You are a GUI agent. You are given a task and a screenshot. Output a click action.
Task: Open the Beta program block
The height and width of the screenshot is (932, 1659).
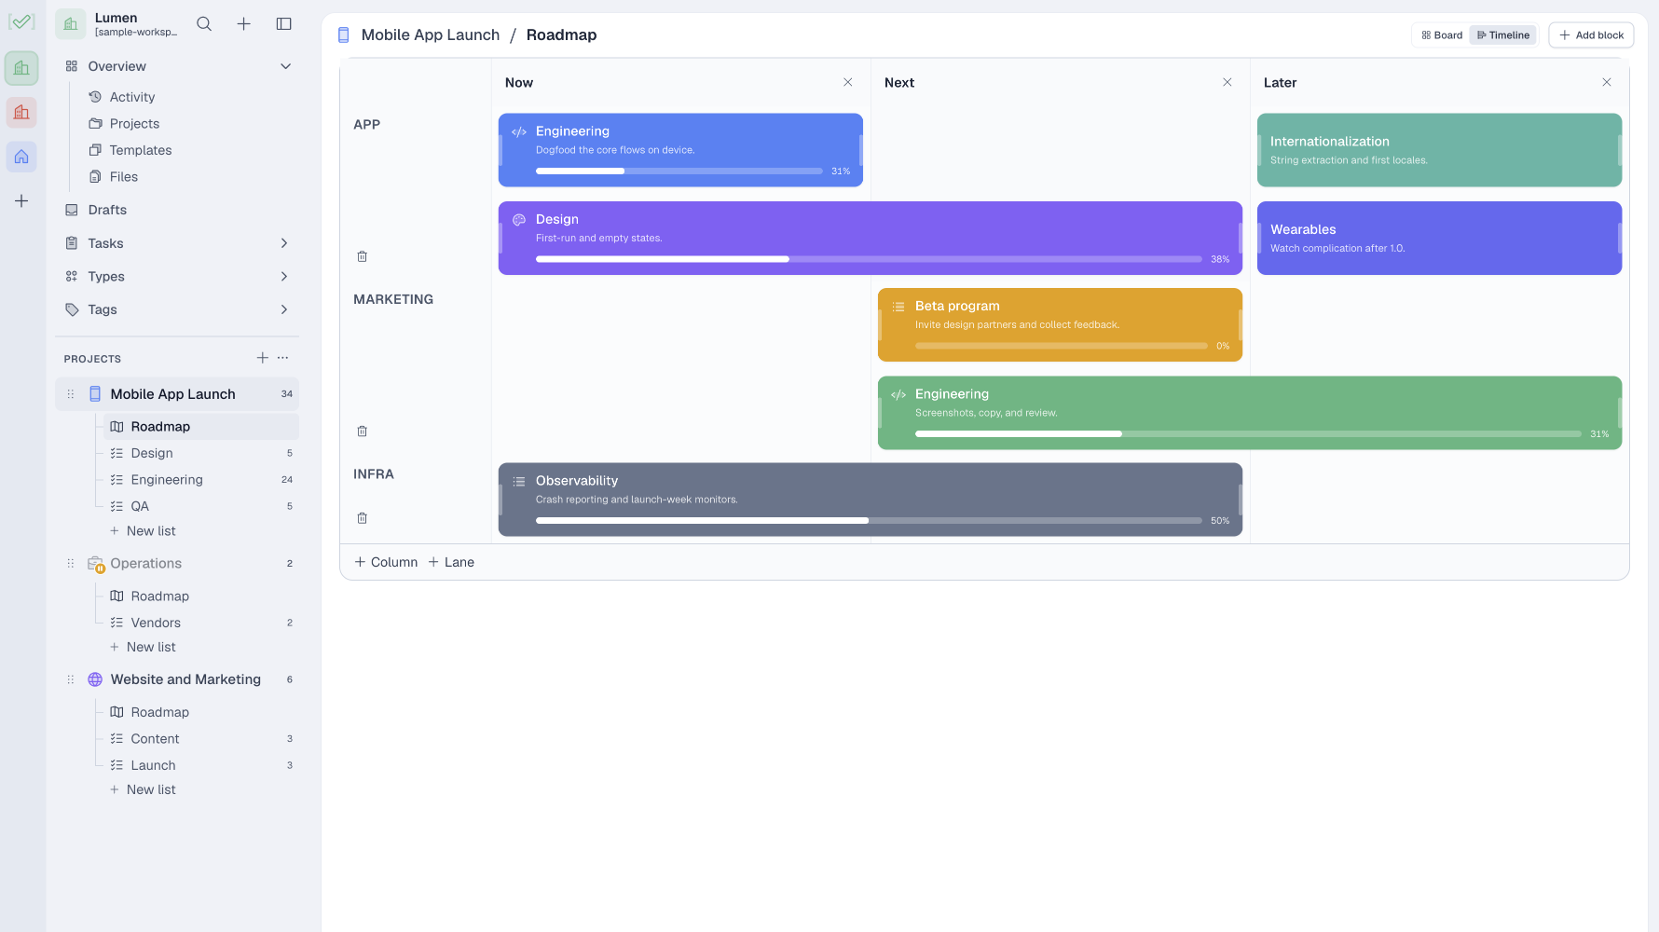(1060, 324)
